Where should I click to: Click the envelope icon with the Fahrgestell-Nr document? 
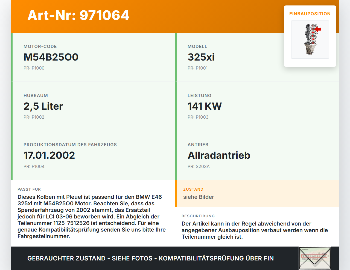[x=314, y=258]
